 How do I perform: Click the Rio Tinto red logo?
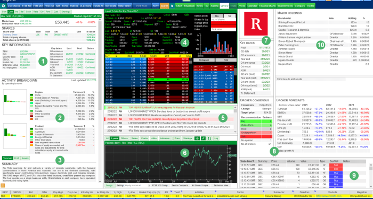[256, 24]
